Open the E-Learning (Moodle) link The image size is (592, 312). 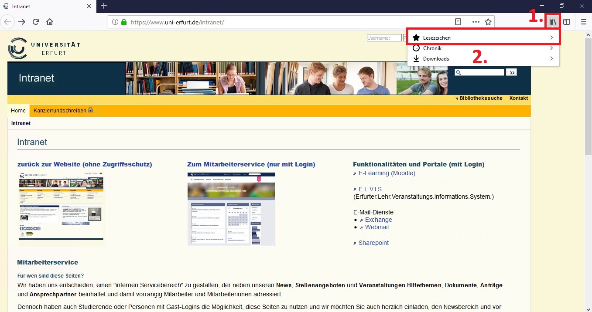[x=387, y=173]
